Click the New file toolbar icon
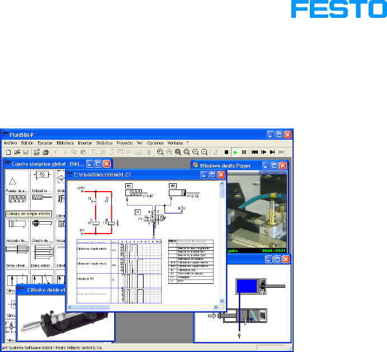The image size is (387, 352). [x=8, y=152]
